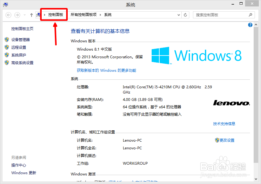This screenshot has width=261, height=184.
Task: Click the vertical scrollbar thumb
Action: tap(256, 95)
